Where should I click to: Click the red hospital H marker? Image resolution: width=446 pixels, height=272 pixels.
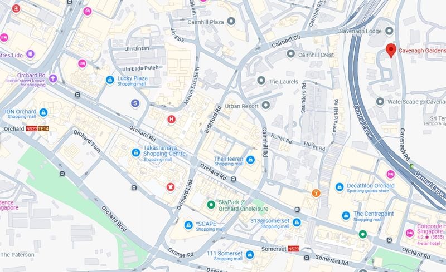171,119
